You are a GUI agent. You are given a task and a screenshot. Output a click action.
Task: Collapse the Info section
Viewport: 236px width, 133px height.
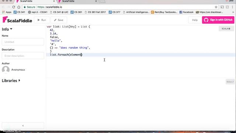tap(7, 29)
